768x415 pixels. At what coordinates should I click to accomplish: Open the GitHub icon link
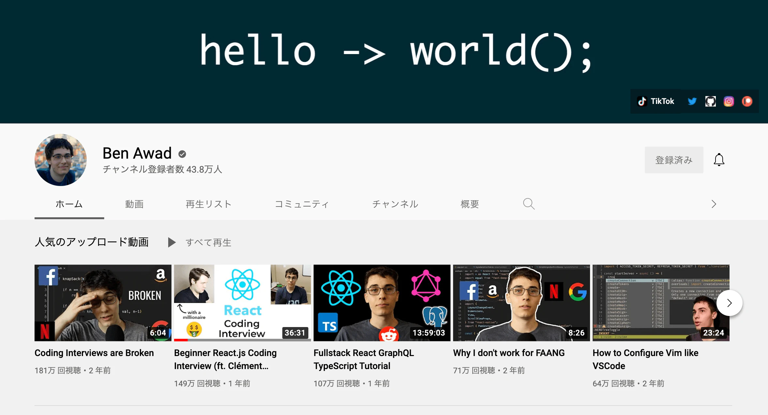(x=711, y=101)
